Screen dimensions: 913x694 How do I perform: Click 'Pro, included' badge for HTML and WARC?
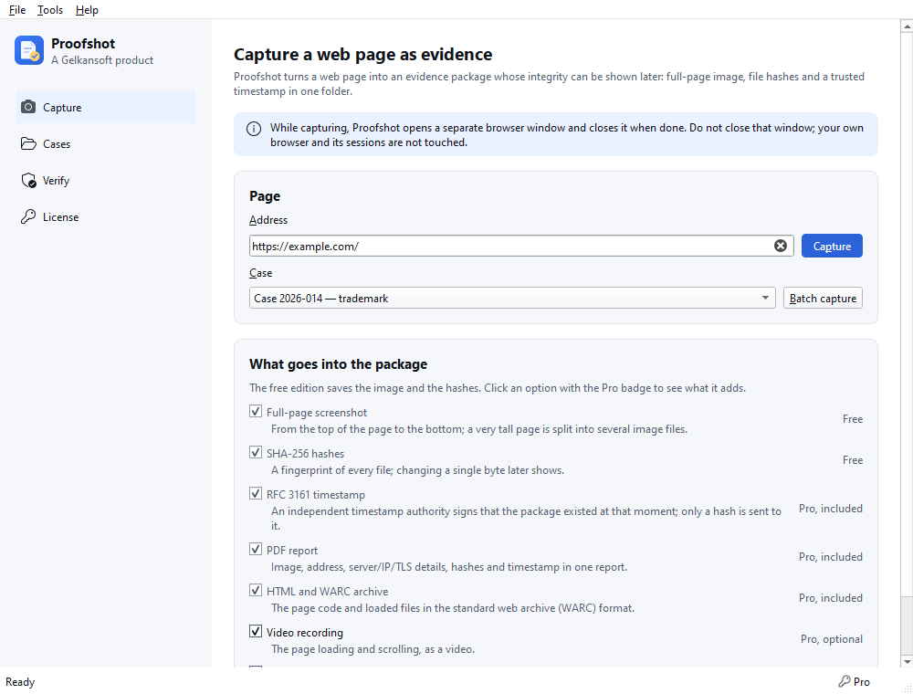[830, 598]
